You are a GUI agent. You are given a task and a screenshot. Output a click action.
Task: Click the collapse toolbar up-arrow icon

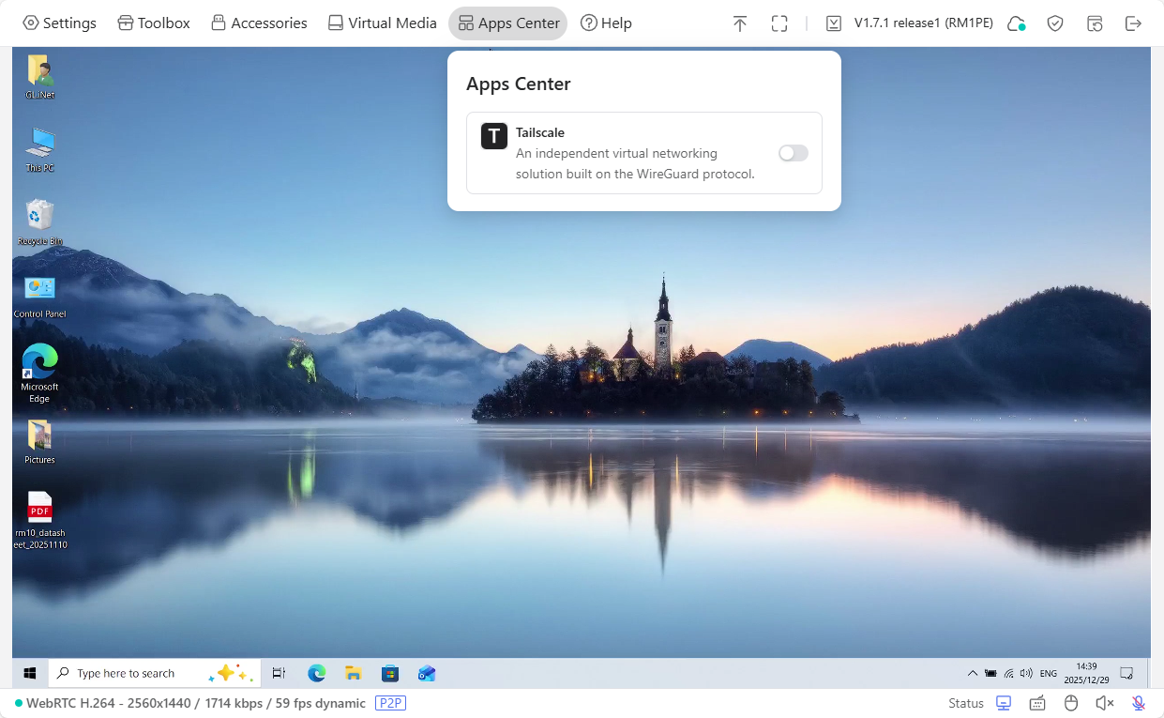click(x=740, y=23)
